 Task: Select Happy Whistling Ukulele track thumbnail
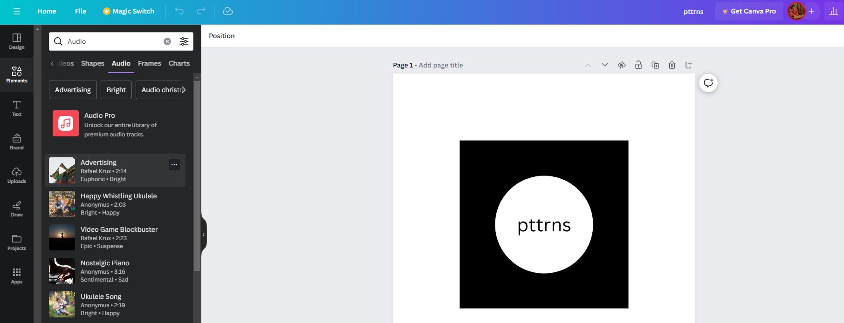click(62, 204)
